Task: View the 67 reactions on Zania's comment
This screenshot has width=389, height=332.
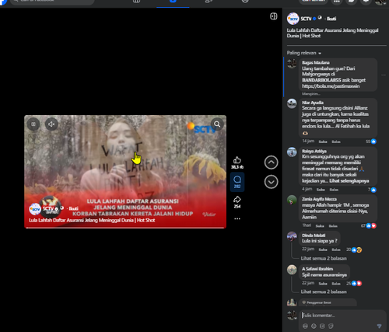Action: coord(369,225)
